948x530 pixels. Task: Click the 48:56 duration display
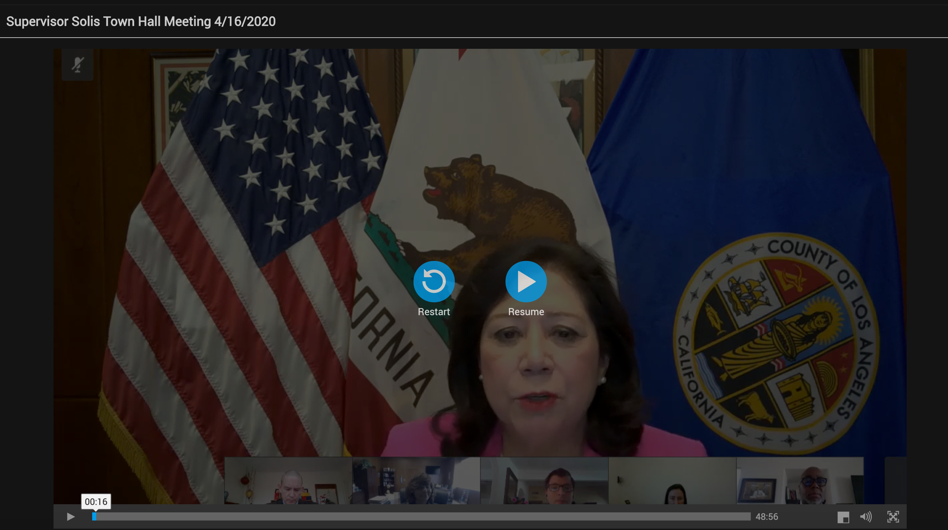point(767,517)
